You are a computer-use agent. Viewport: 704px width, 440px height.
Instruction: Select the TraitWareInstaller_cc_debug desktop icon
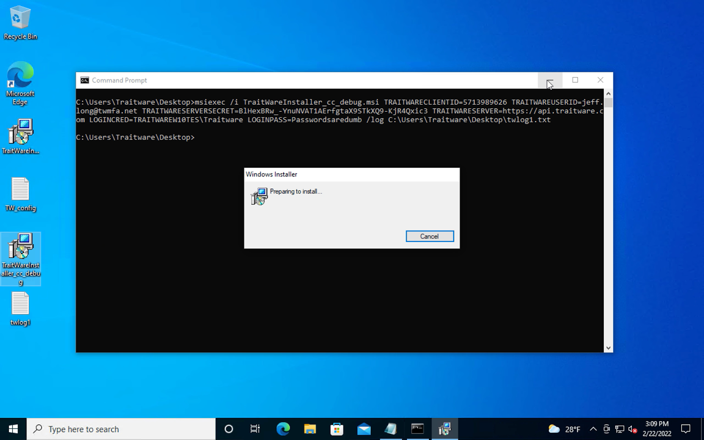pyautogui.click(x=21, y=259)
